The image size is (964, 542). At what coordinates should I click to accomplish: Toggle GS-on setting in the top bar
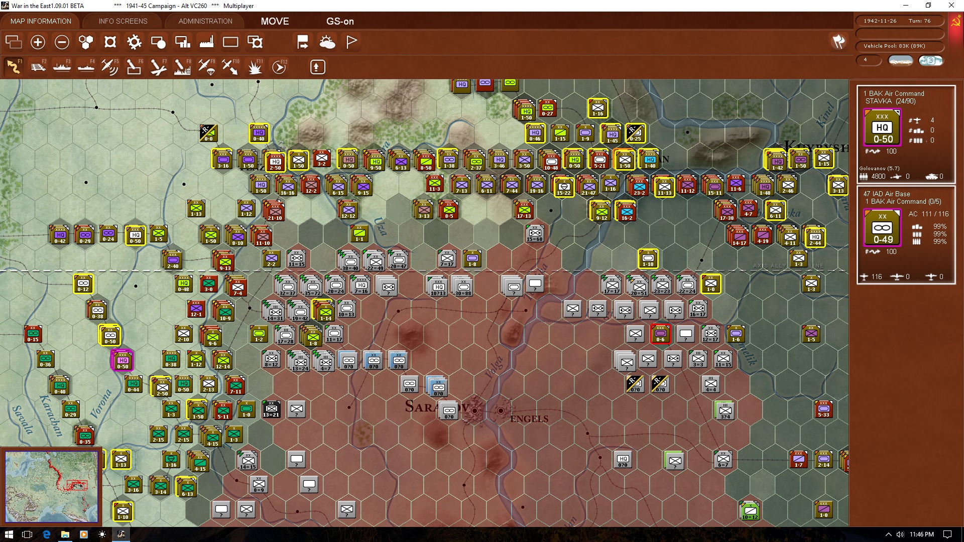click(x=340, y=21)
